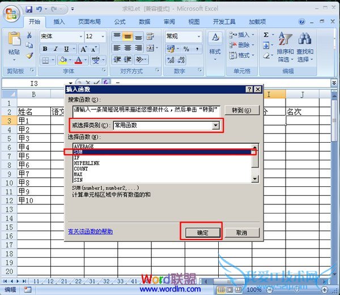Image resolution: width=340 pixels, height=295 pixels.
Task: Click 取消 to cancel dialog
Action: [x=242, y=233]
